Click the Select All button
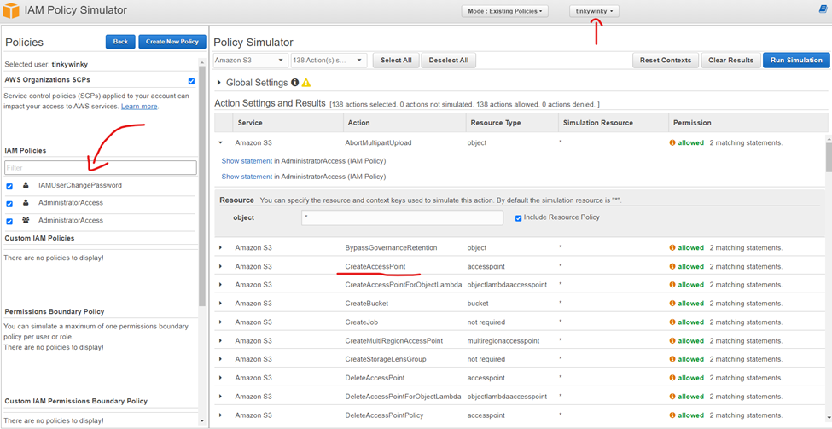This screenshot has height=429, width=832. (x=396, y=61)
